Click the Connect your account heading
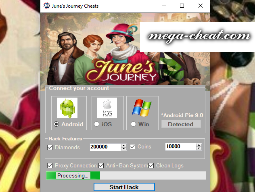Screen dimensions: 255x192 (x=79, y=88)
